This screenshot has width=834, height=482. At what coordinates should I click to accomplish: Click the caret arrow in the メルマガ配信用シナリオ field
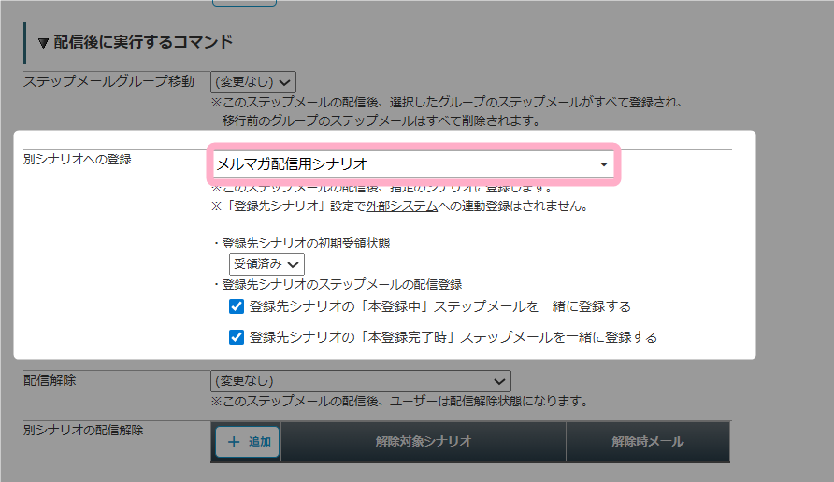click(x=603, y=165)
